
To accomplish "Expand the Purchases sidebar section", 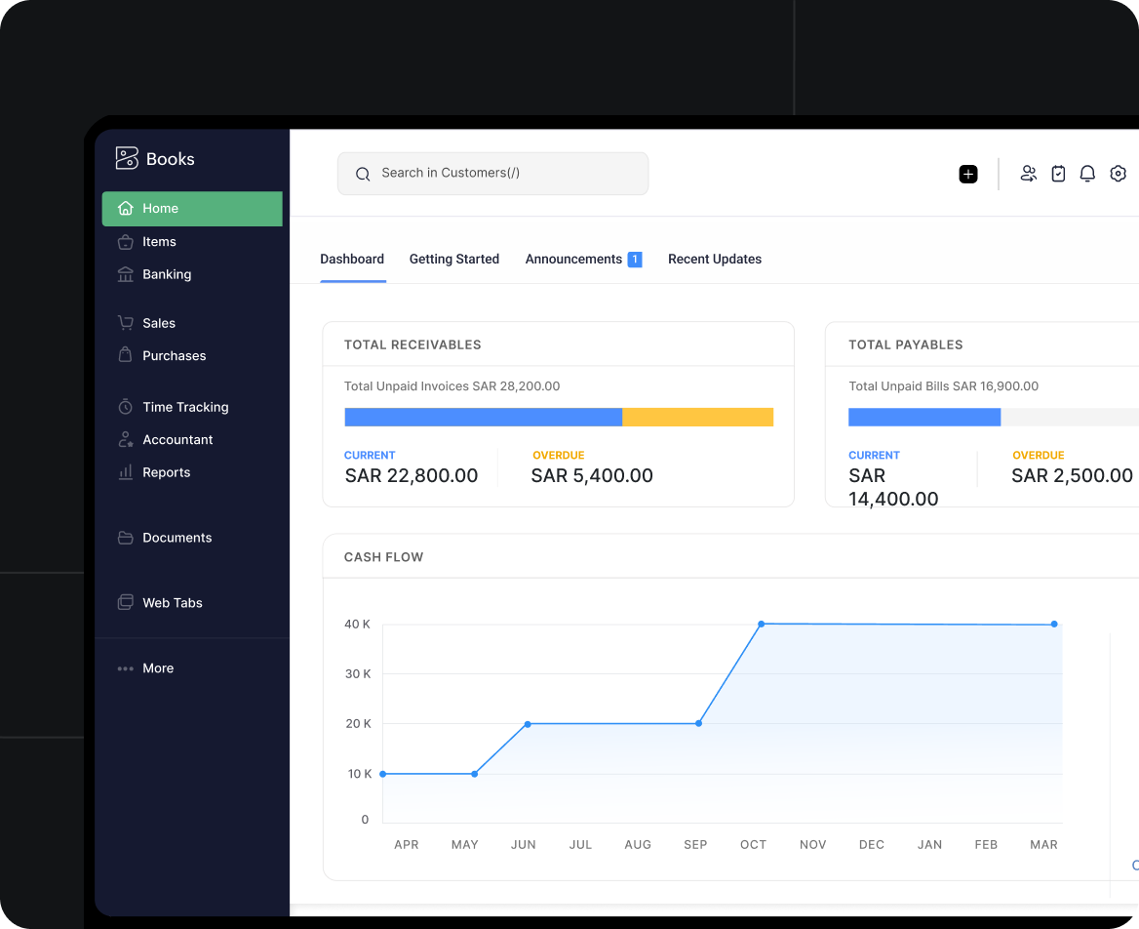I will click(x=174, y=356).
